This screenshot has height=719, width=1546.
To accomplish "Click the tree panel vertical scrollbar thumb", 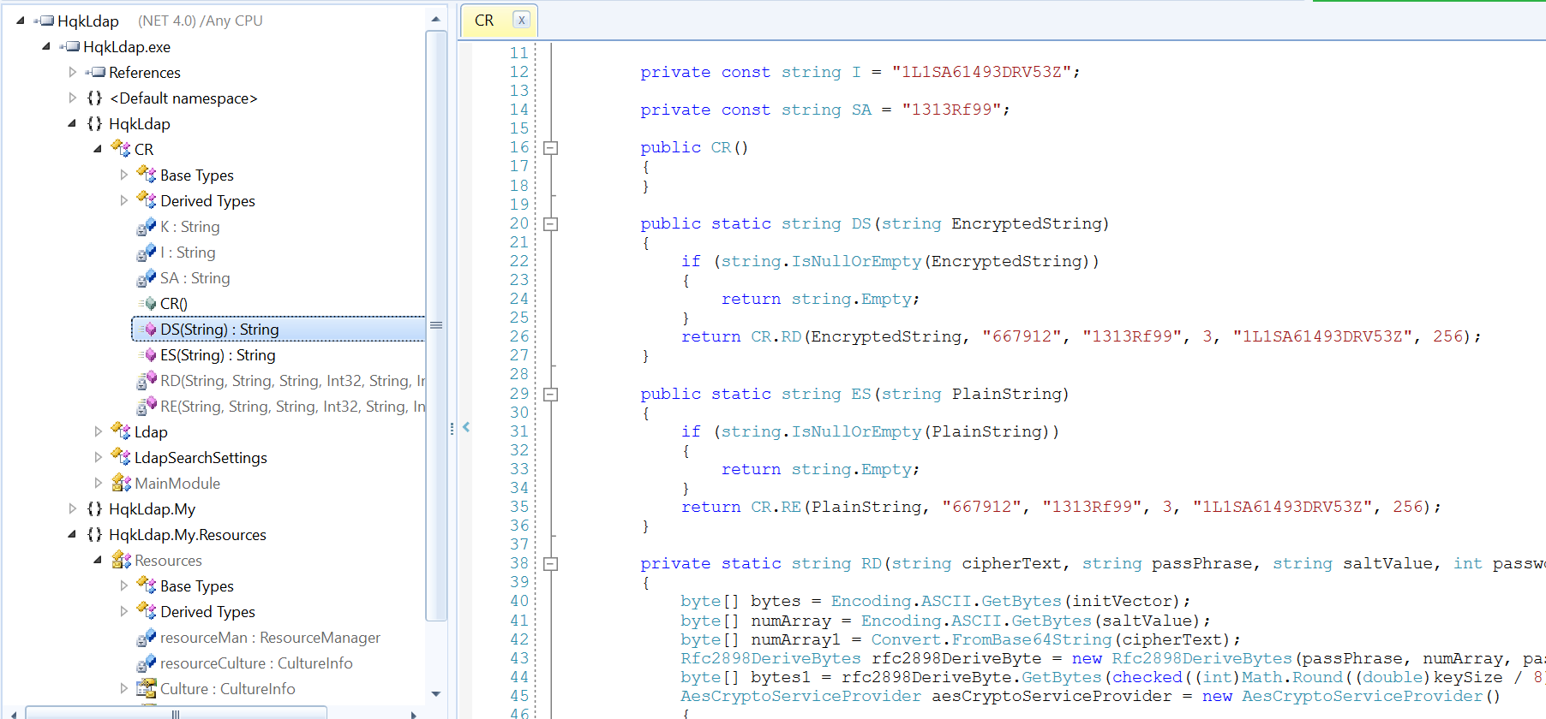I will click(436, 325).
